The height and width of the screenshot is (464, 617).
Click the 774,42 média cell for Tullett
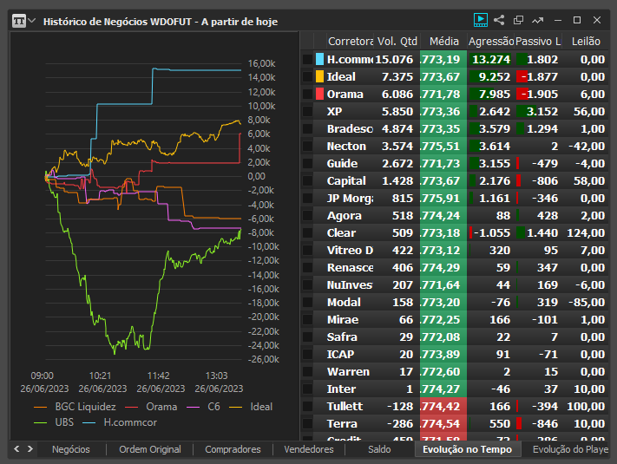click(x=443, y=406)
